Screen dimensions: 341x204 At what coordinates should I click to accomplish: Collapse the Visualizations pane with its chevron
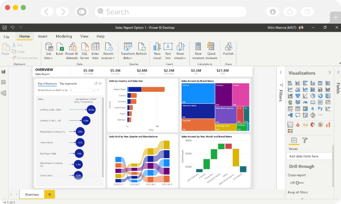point(329,73)
